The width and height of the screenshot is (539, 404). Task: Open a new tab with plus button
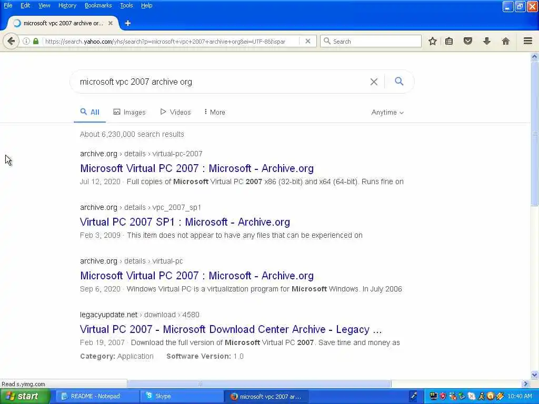[x=127, y=23]
